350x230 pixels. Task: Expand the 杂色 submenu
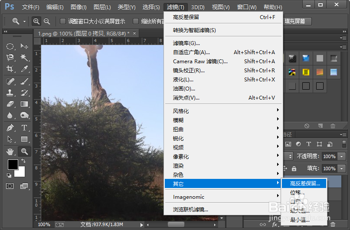[223, 175]
